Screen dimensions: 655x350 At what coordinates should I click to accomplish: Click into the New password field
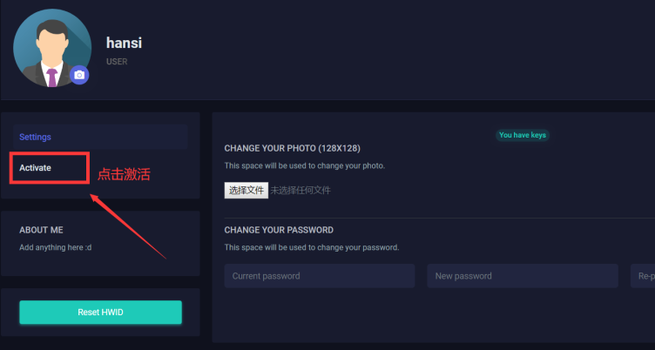[x=523, y=276]
